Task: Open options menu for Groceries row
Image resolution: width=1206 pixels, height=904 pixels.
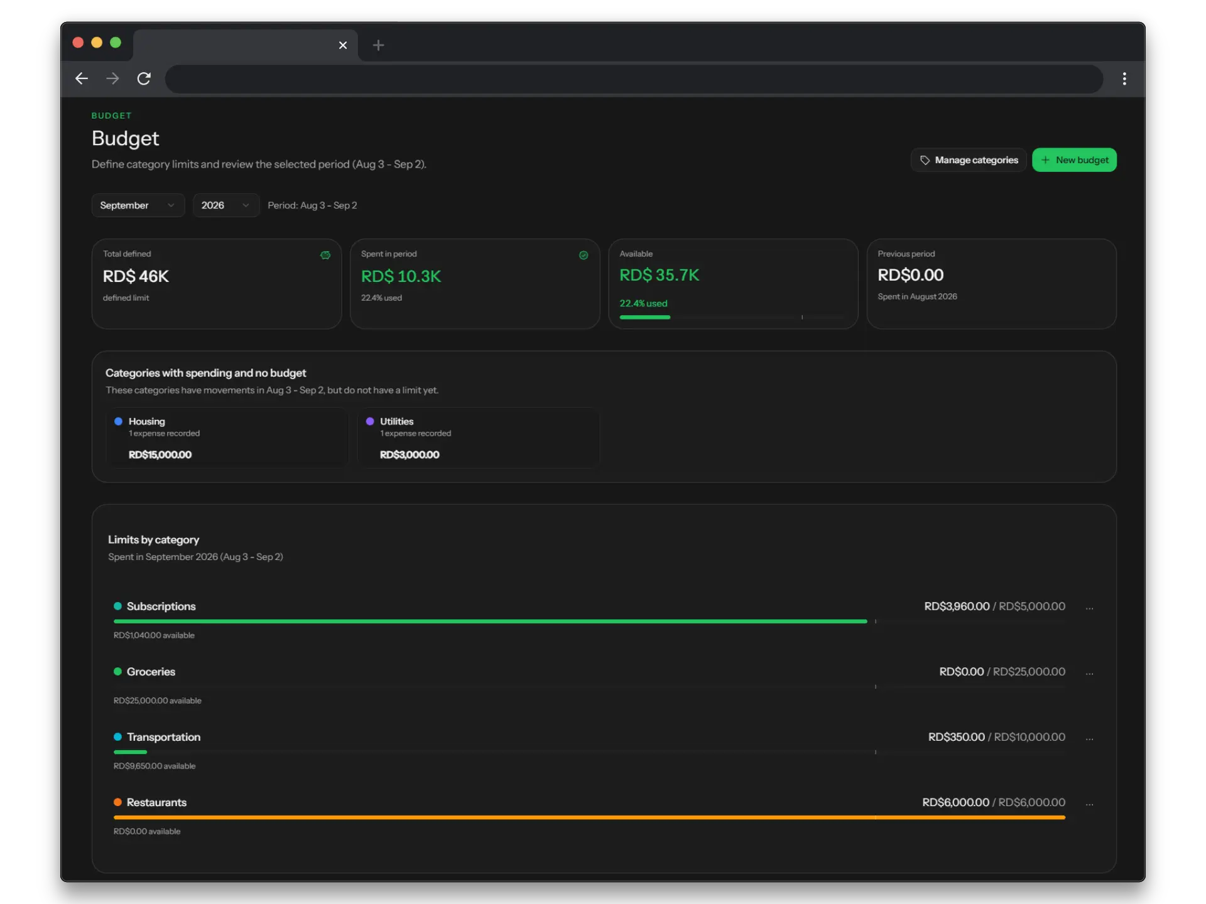Action: (1089, 673)
